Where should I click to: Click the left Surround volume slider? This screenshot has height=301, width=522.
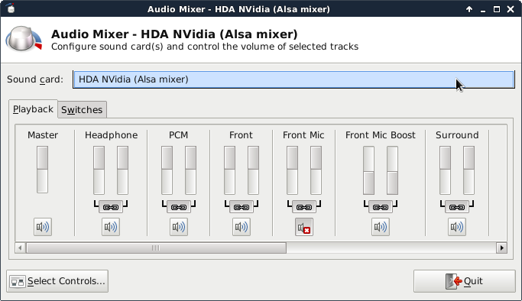coord(445,170)
